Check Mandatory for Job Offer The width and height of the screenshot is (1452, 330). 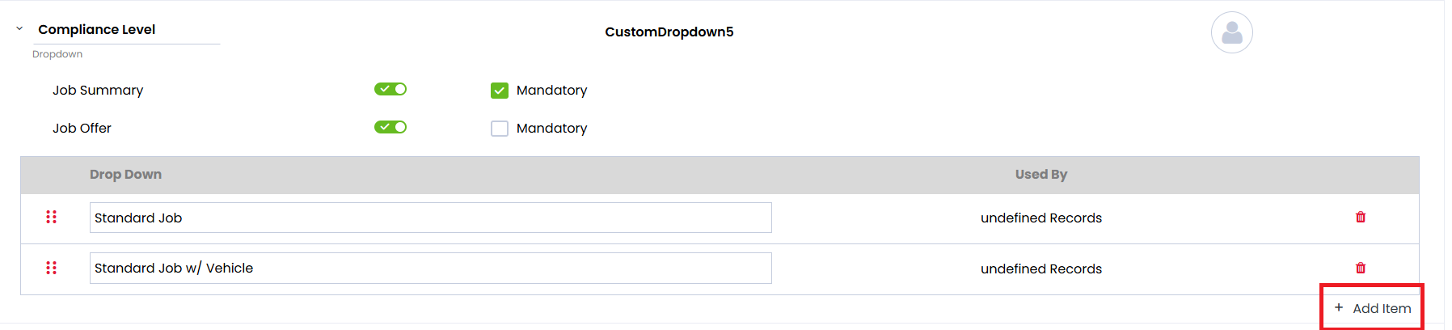[500, 129]
